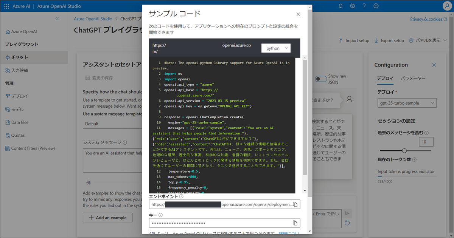Adjust past messages slider handle

[404, 150]
